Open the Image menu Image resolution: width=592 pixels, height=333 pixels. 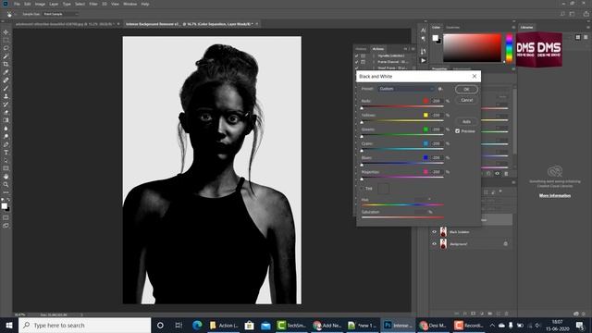[40, 4]
